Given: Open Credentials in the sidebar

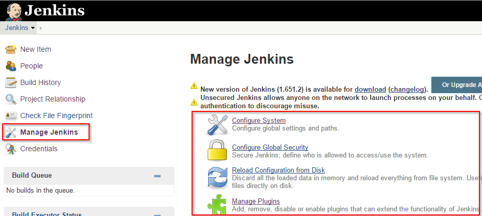Looking at the screenshot, I should pos(39,149).
